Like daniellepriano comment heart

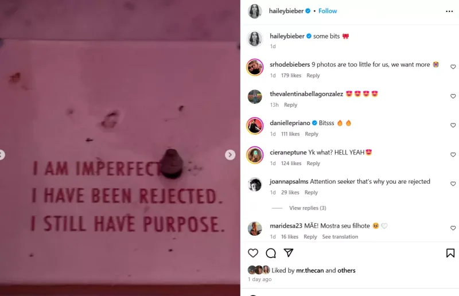[x=453, y=125]
